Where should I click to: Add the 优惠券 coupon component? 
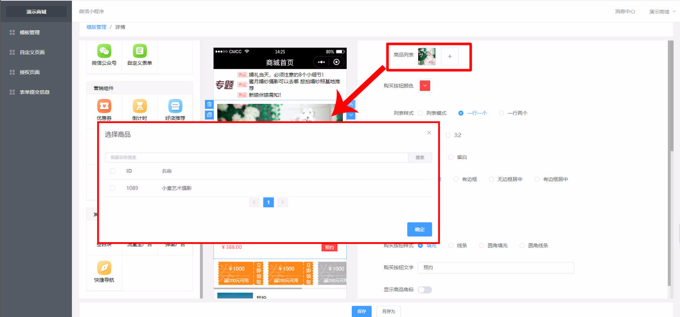tap(104, 110)
